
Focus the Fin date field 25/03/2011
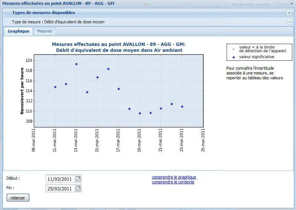pyautogui.click(x=60, y=188)
